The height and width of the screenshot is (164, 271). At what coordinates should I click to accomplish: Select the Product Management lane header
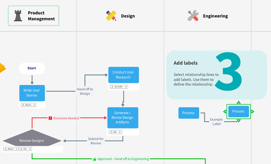tap(34, 16)
